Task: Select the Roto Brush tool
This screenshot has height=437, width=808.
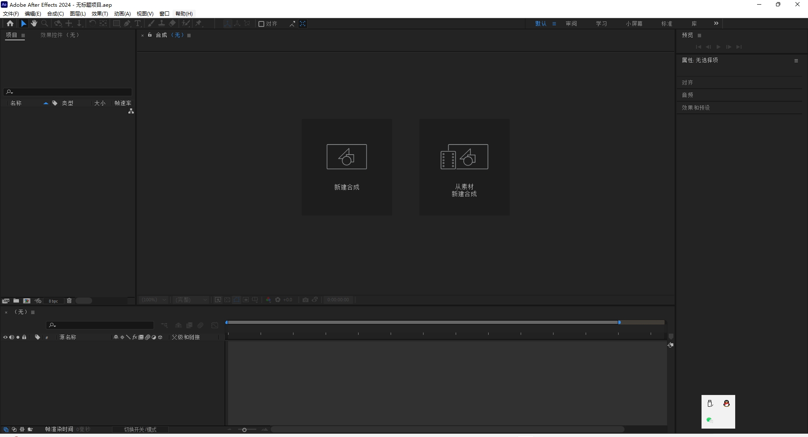Action: [x=185, y=24]
